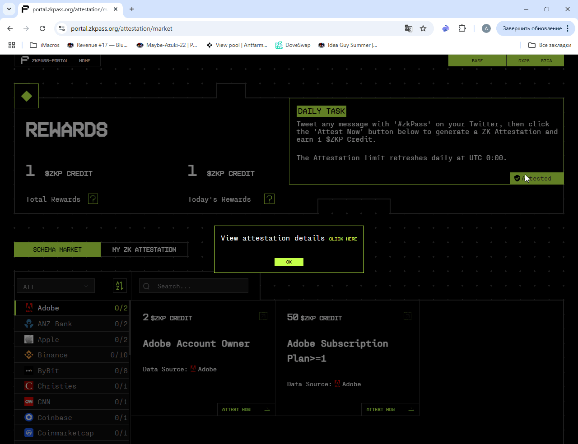Viewport: 578px width, 444px height.
Task: Focus the schema Search field
Action: 194,286
